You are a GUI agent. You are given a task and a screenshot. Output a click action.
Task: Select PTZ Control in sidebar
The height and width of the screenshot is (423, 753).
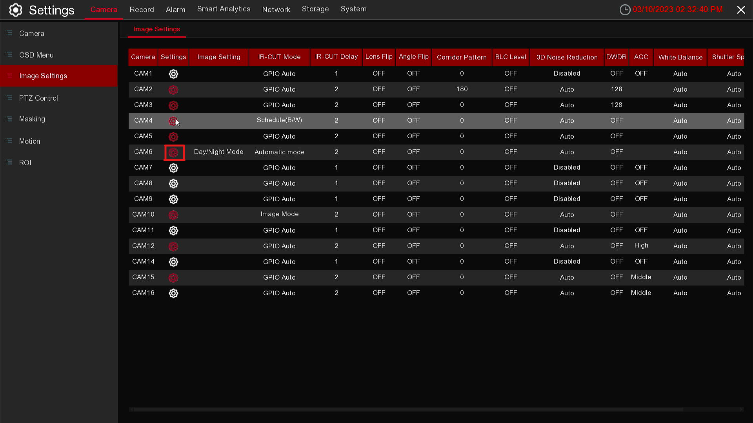(x=38, y=98)
